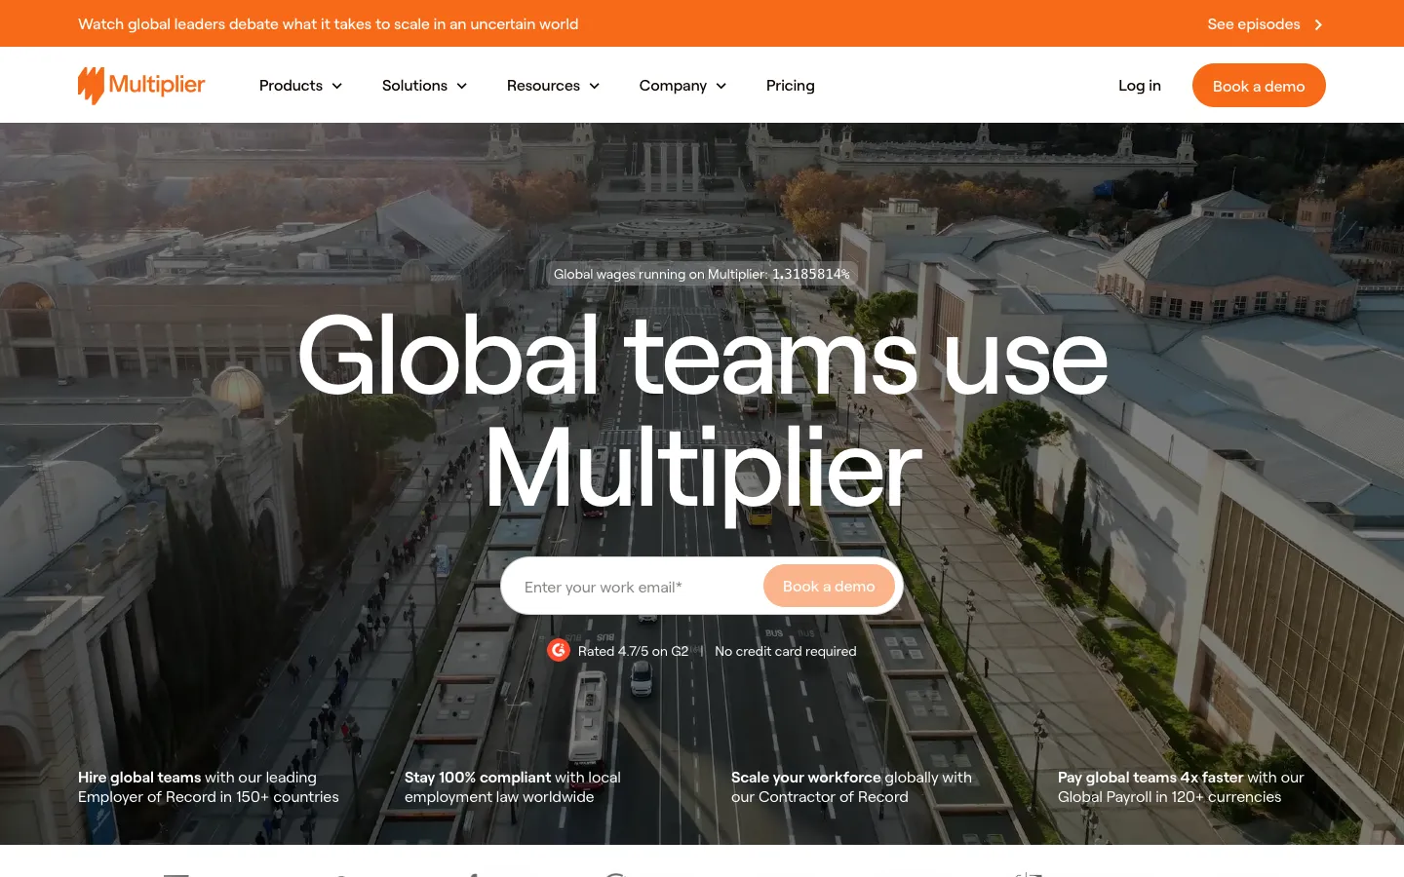
Task: Expand the Solutions dropdown menu
Action: pos(424,86)
